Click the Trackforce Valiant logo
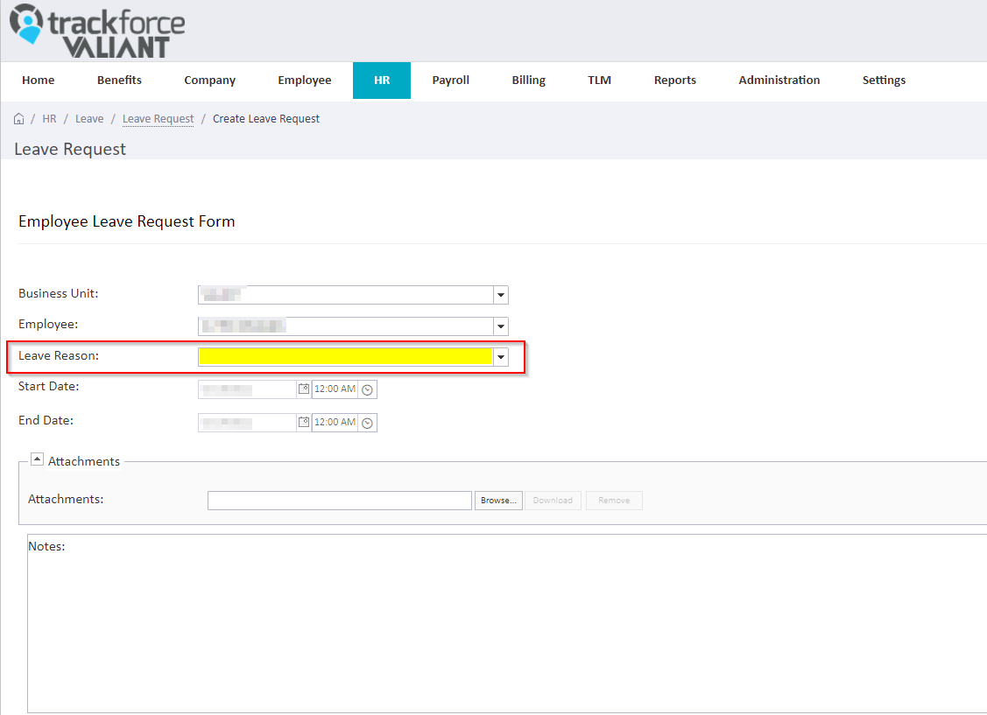 coord(97,31)
